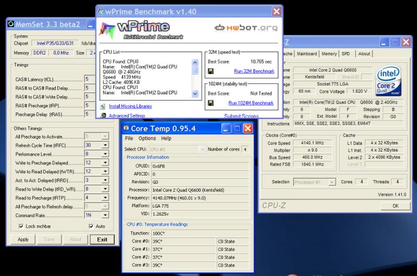Click the save icon beside Run 32M Benchmark
This screenshot has width=417, height=276.
[x=211, y=71]
